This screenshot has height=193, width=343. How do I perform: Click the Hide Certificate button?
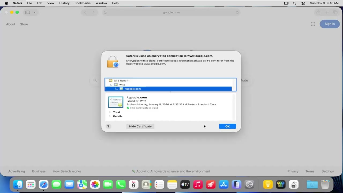(x=140, y=126)
